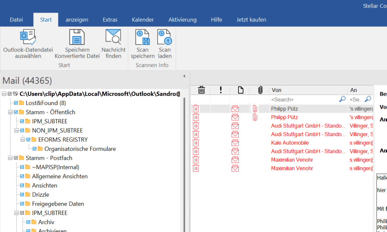Toggle the Allgemeine Ansichten checkbox
The image size is (387, 232).
coord(22,176)
